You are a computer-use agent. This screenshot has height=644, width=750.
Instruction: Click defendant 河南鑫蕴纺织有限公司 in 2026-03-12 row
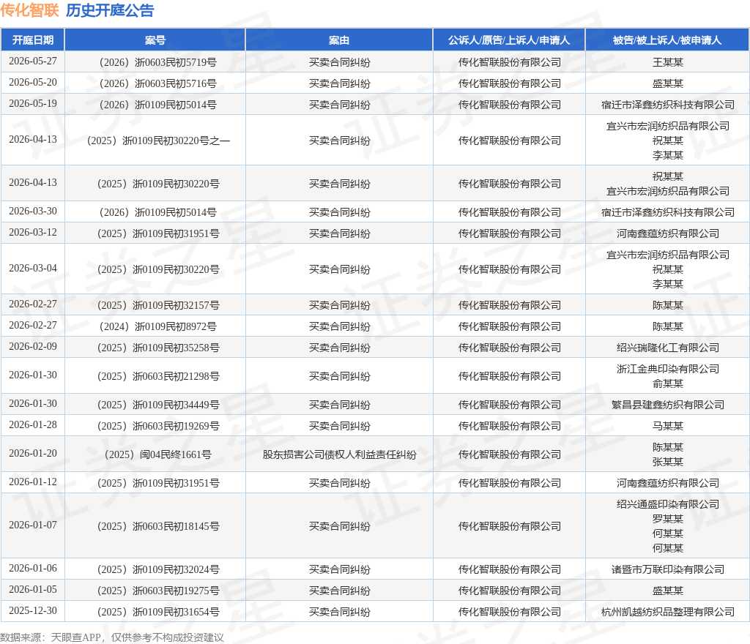(668, 233)
